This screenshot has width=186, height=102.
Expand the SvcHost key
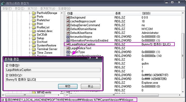pyautogui.click(x=30, y=42)
